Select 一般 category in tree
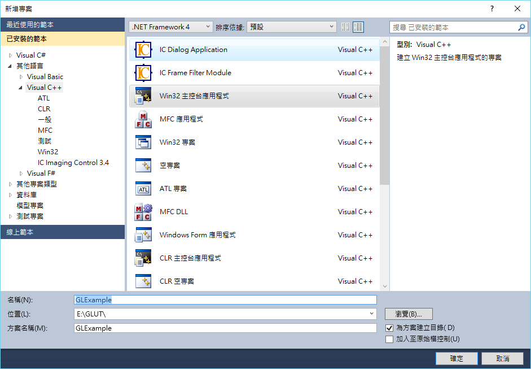Image resolution: width=531 pixels, height=369 pixels. 45,120
